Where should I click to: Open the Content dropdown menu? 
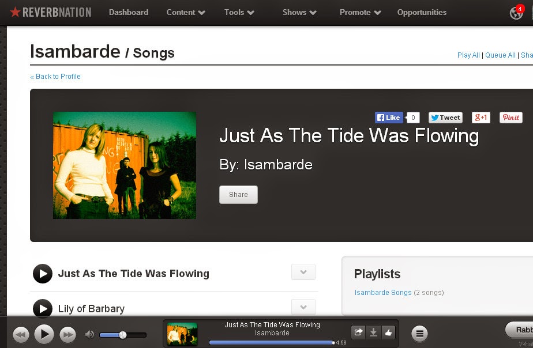click(186, 13)
